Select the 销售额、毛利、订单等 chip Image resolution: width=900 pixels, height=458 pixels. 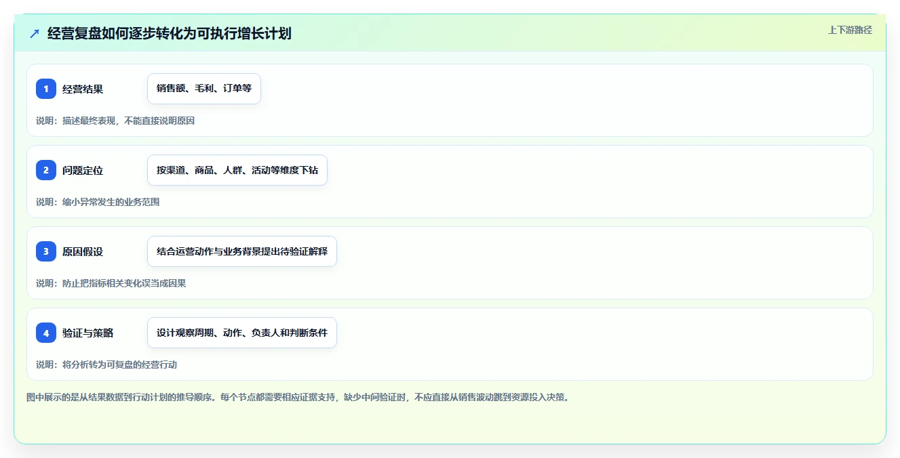click(x=204, y=89)
